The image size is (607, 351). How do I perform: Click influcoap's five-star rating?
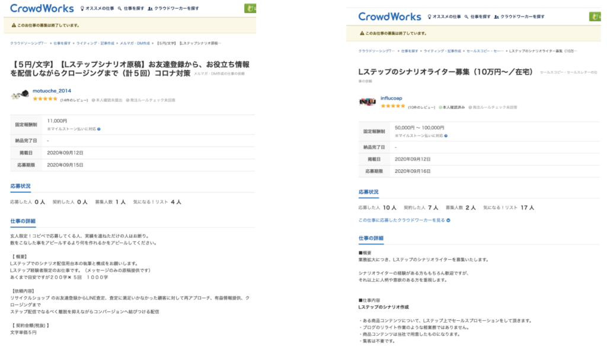(392, 107)
